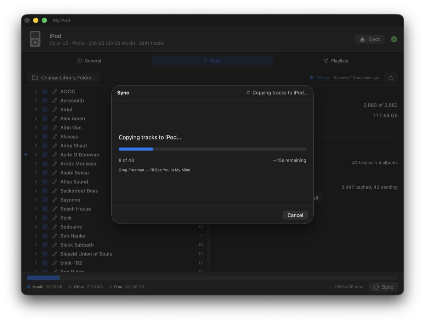The width and height of the screenshot is (425, 323).
Task: Click the spinner in Sync dialog header
Action: [x=248, y=93]
